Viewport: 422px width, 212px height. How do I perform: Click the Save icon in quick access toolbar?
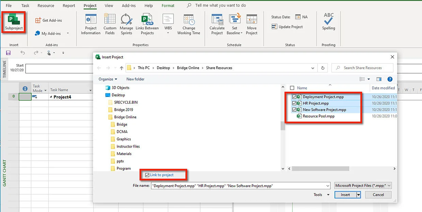click(8, 53)
